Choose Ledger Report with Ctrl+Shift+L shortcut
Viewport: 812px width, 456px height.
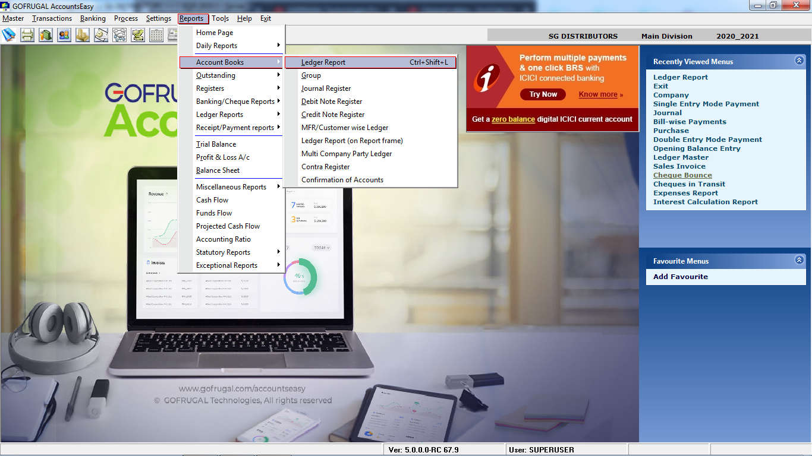pos(371,62)
